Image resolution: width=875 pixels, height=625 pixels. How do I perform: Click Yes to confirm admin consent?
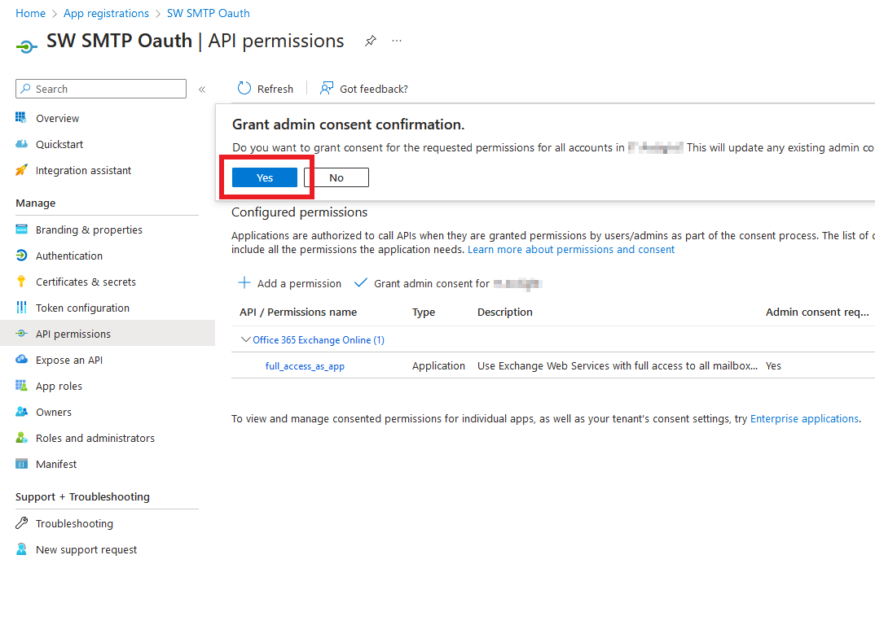click(264, 177)
